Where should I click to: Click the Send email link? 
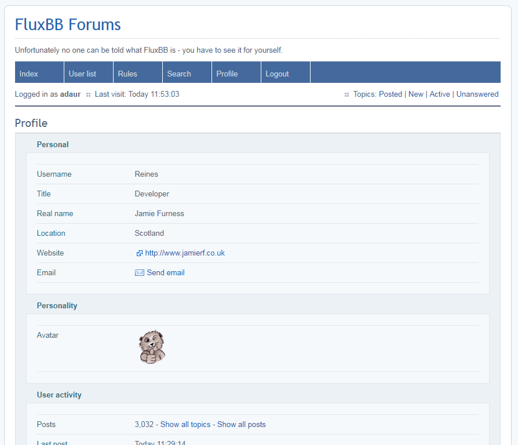pos(166,273)
